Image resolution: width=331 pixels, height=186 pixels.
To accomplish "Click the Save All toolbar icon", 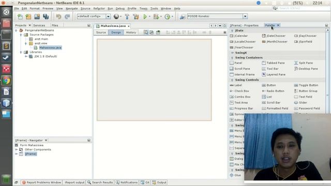I will [x=46, y=17].
